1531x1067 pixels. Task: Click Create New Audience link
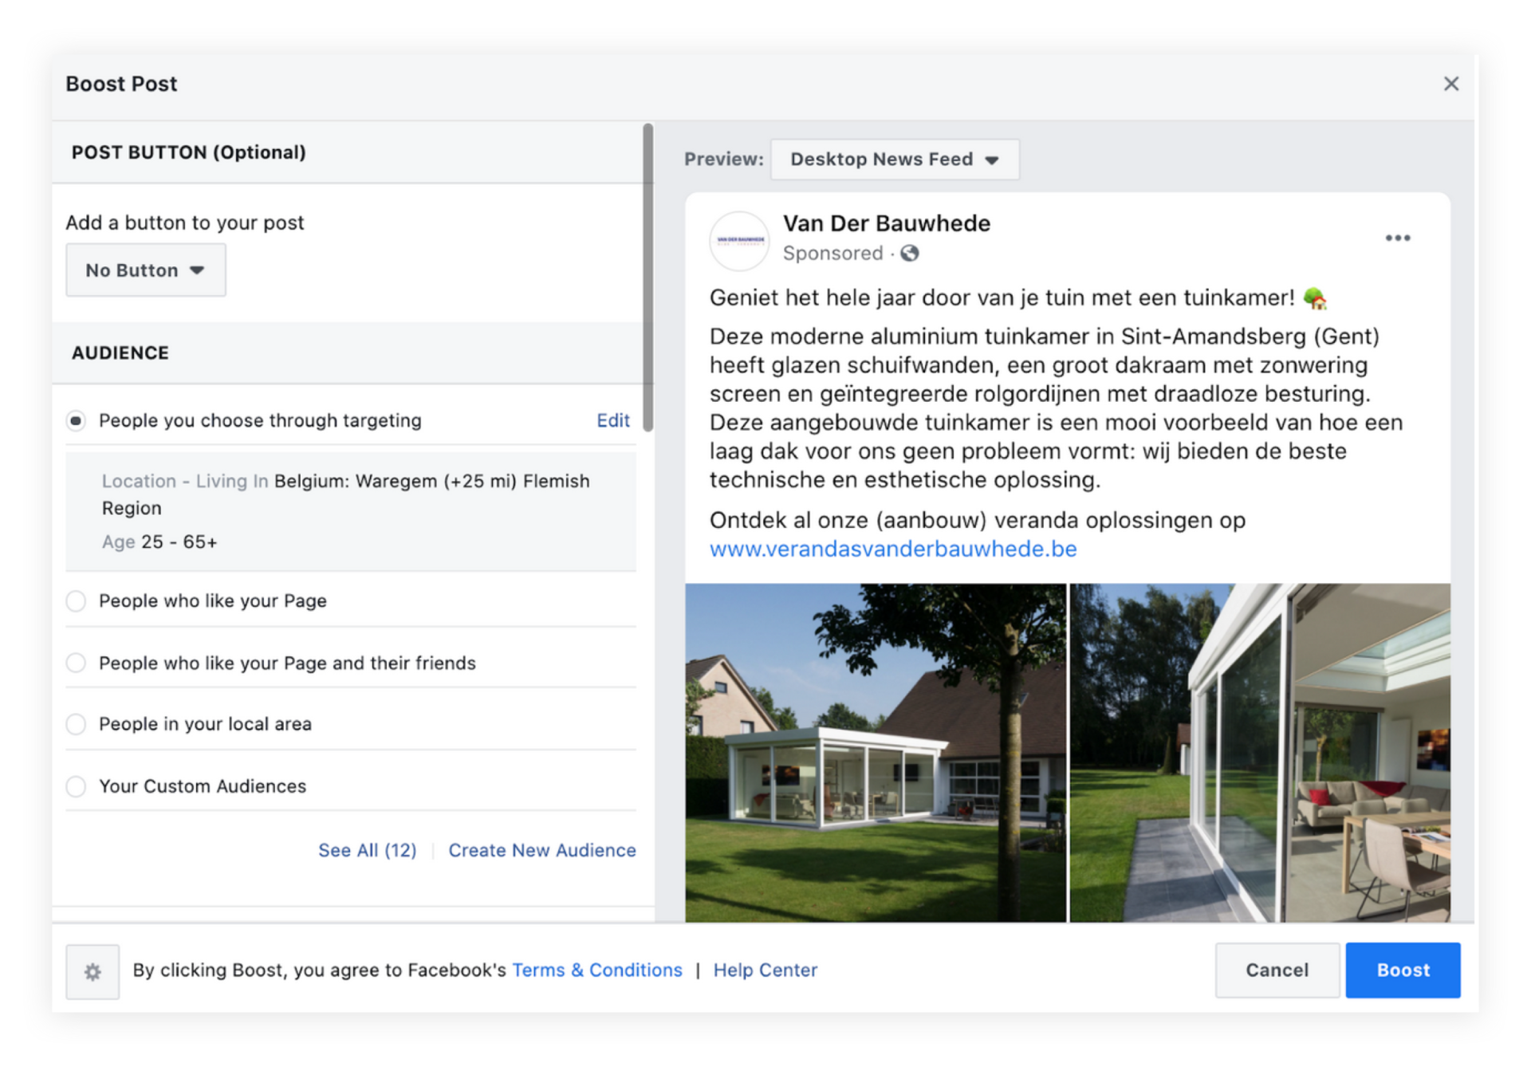click(541, 850)
